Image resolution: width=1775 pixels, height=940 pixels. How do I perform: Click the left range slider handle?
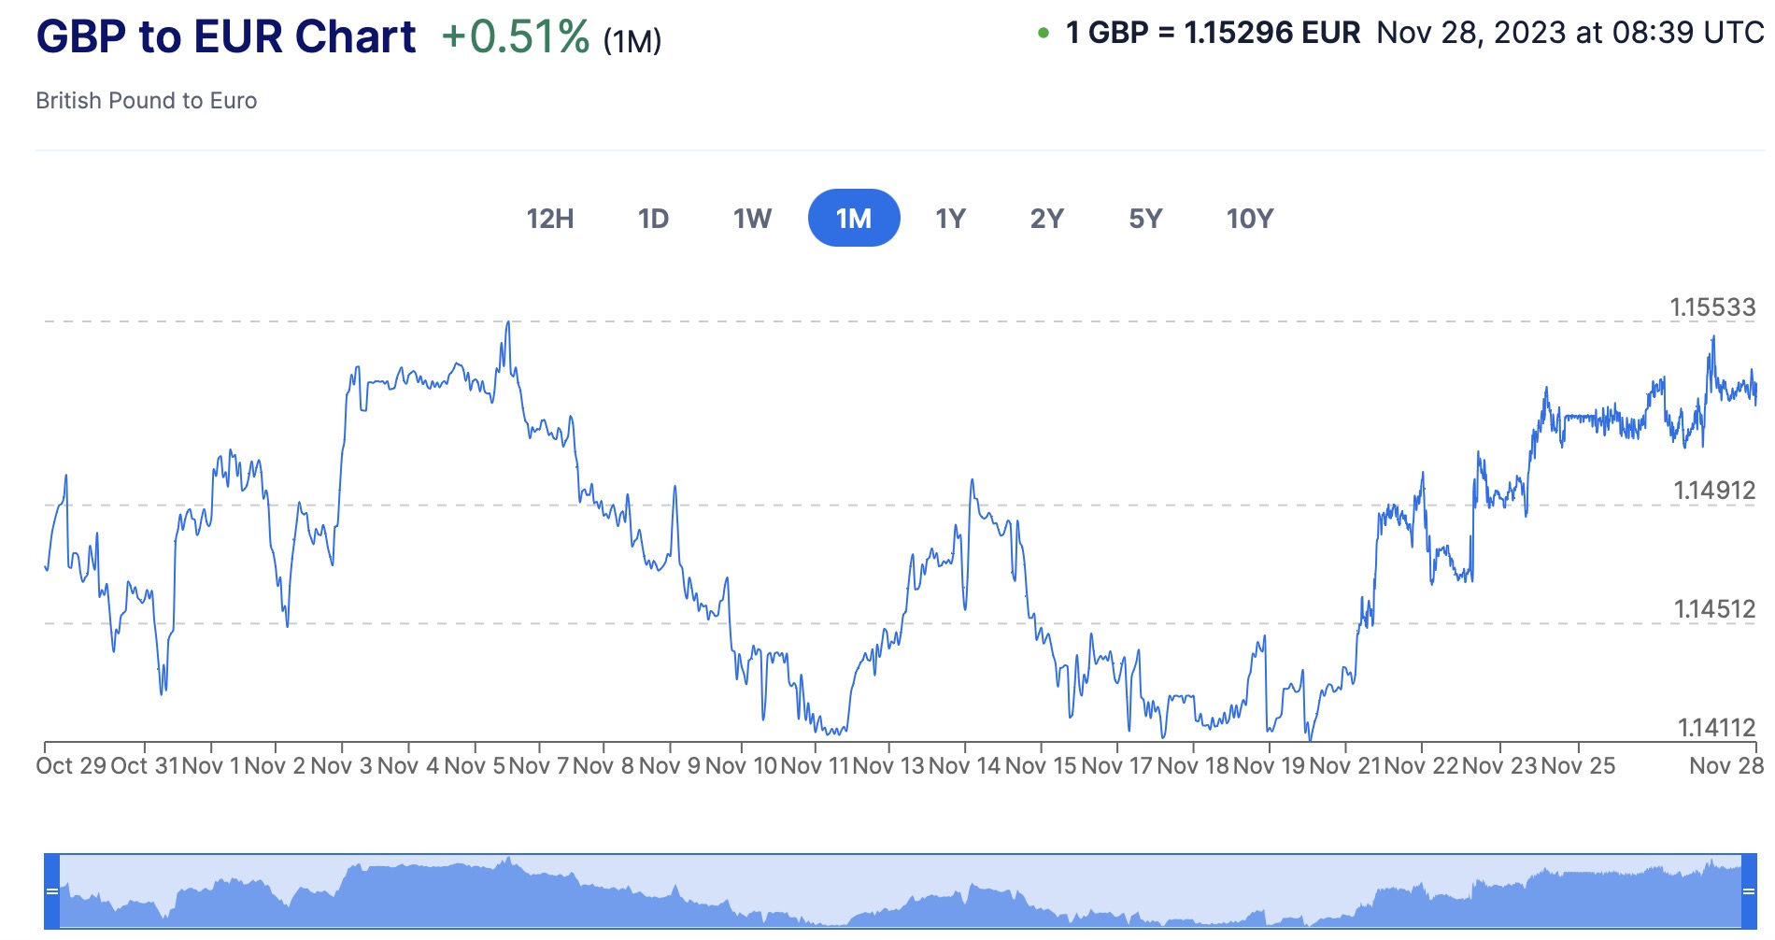(52, 890)
